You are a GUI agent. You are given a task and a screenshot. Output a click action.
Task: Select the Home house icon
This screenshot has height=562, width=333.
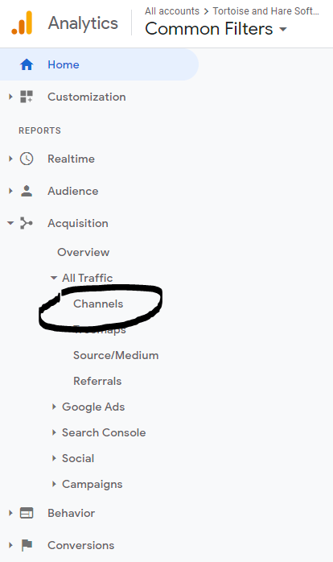pyautogui.click(x=27, y=64)
